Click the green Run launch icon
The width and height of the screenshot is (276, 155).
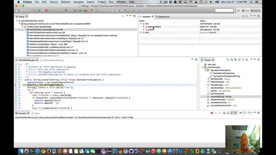80,11
